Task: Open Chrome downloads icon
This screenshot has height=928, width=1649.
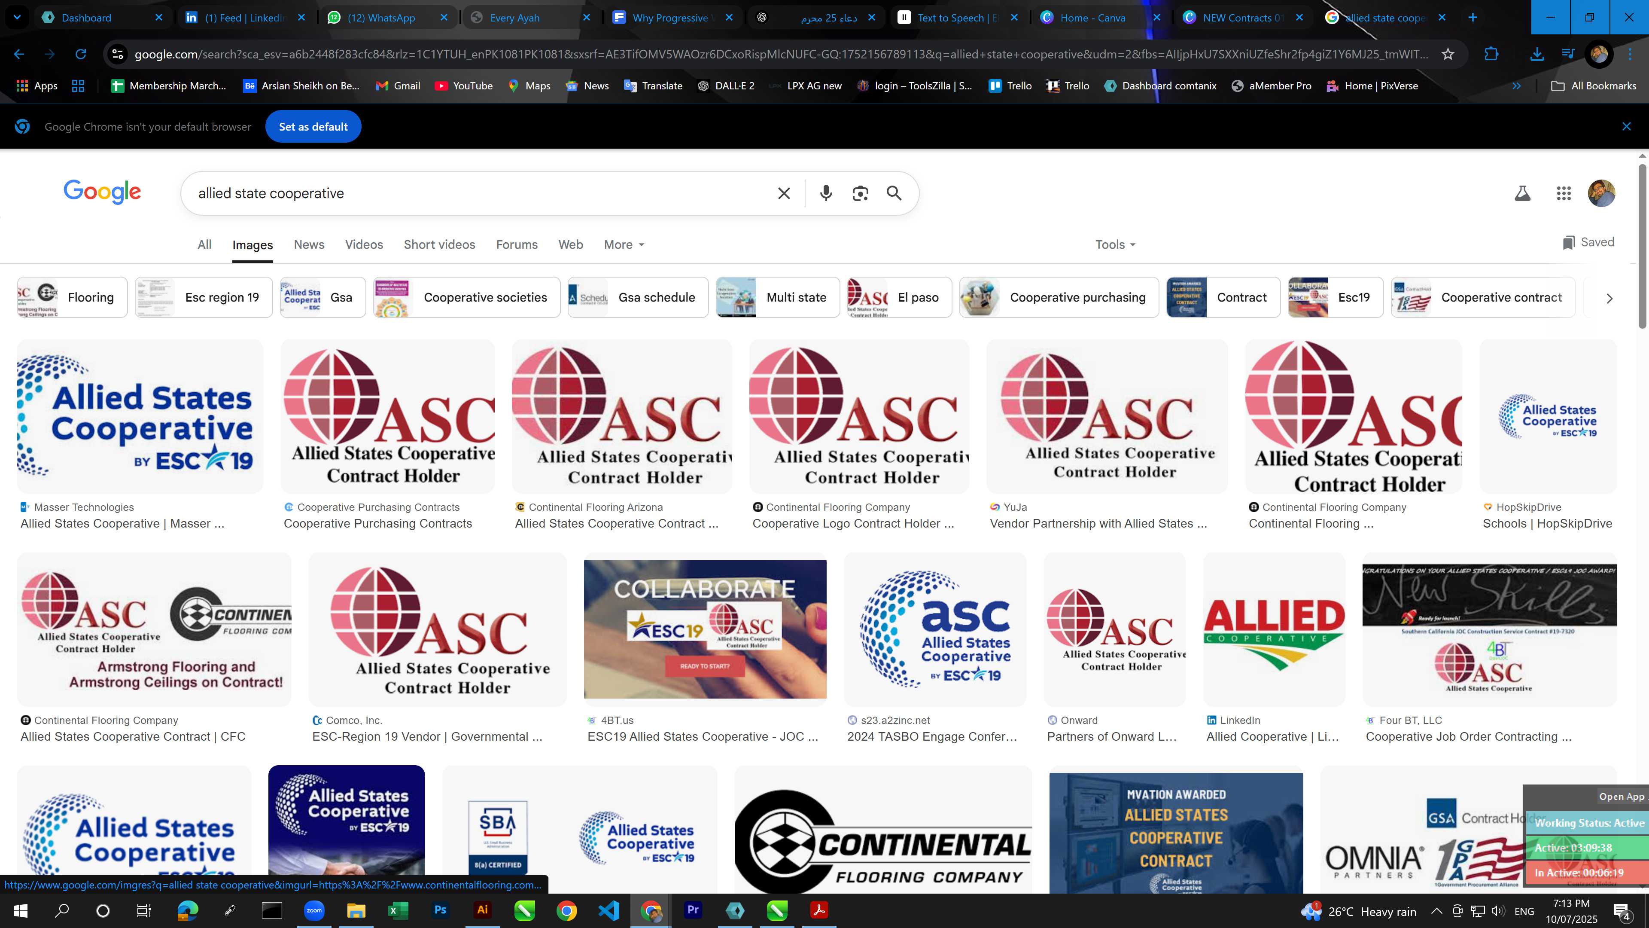Action: 1536,55
